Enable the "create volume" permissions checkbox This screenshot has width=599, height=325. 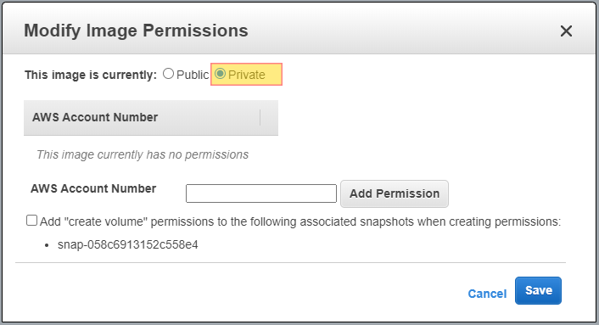pos(31,221)
